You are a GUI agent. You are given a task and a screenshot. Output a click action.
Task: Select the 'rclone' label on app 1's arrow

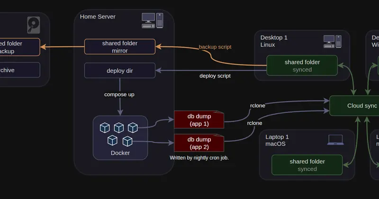tap(258, 106)
